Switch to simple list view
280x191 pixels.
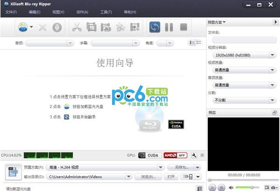click(x=199, y=42)
